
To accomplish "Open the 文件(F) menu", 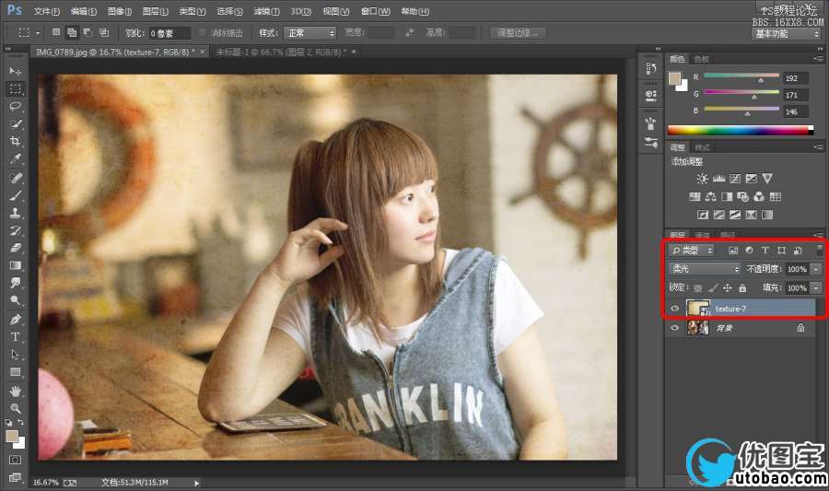I will click(47, 11).
